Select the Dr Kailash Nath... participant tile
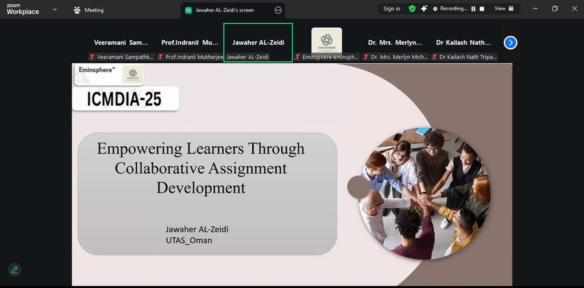The width and height of the screenshot is (584, 288). [x=463, y=43]
